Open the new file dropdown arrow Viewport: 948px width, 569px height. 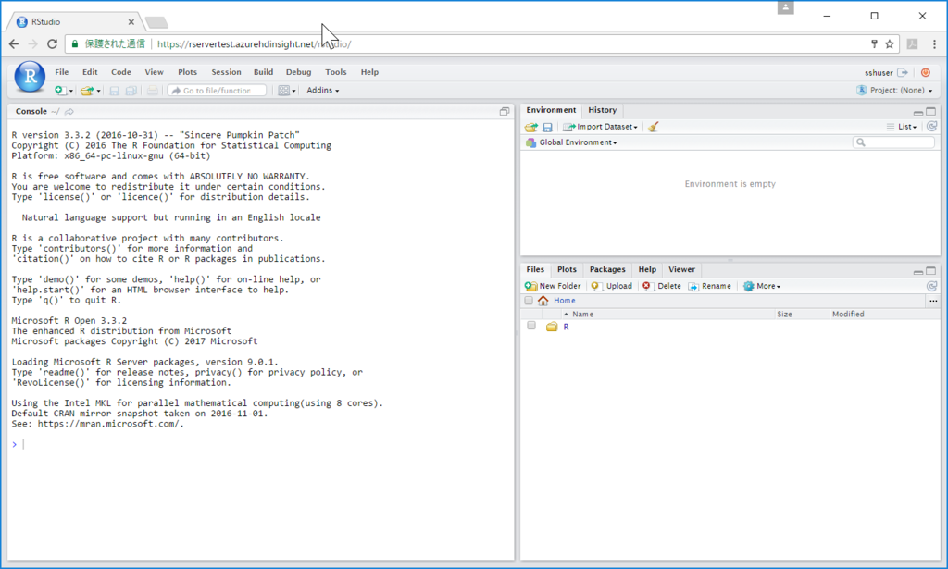(71, 92)
